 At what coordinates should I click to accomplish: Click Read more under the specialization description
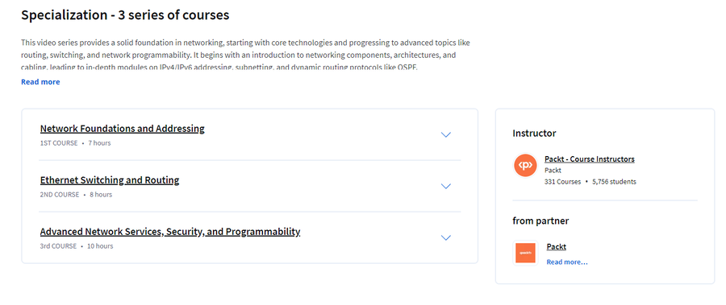(x=40, y=82)
